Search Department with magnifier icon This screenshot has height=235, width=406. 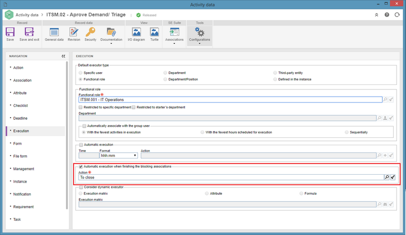(x=379, y=118)
